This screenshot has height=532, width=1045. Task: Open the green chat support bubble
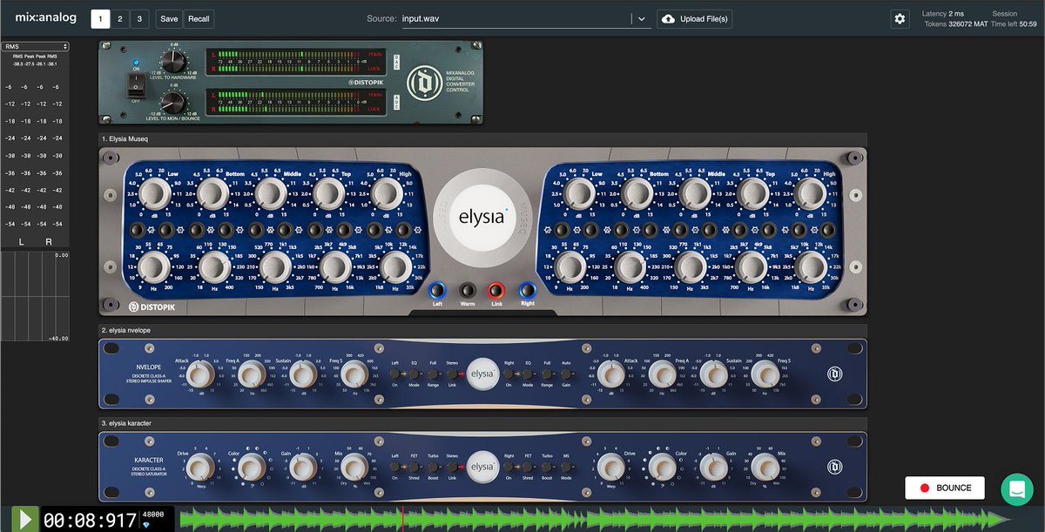pyautogui.click(x=1015, y=488)
